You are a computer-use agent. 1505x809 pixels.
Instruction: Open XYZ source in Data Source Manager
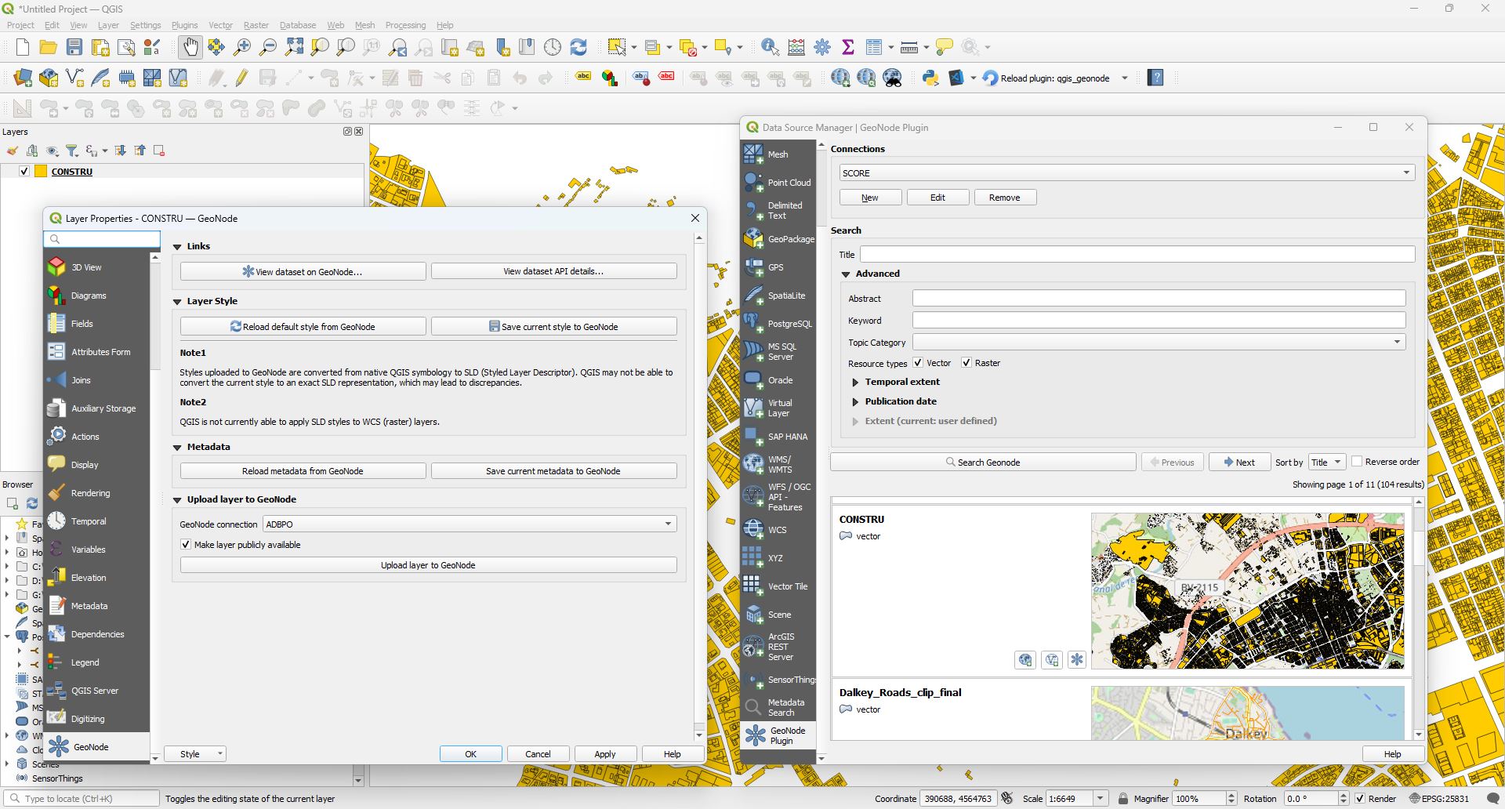(778, 558)
